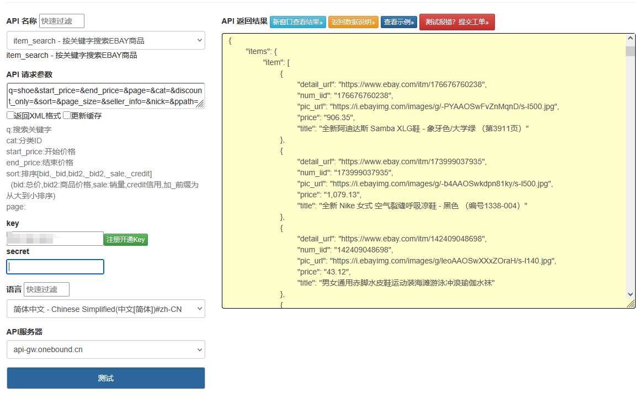
Task: Open the 简体中文 language dropdown
Action: [x=105, y=309]
